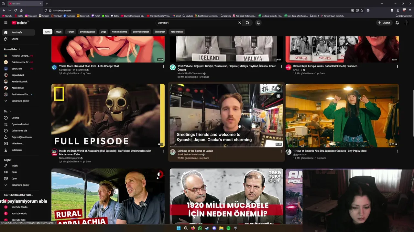This screenshot has width=414, height=232.
Task: Open Daha sonra izle list
Action: tap(18, 131)
